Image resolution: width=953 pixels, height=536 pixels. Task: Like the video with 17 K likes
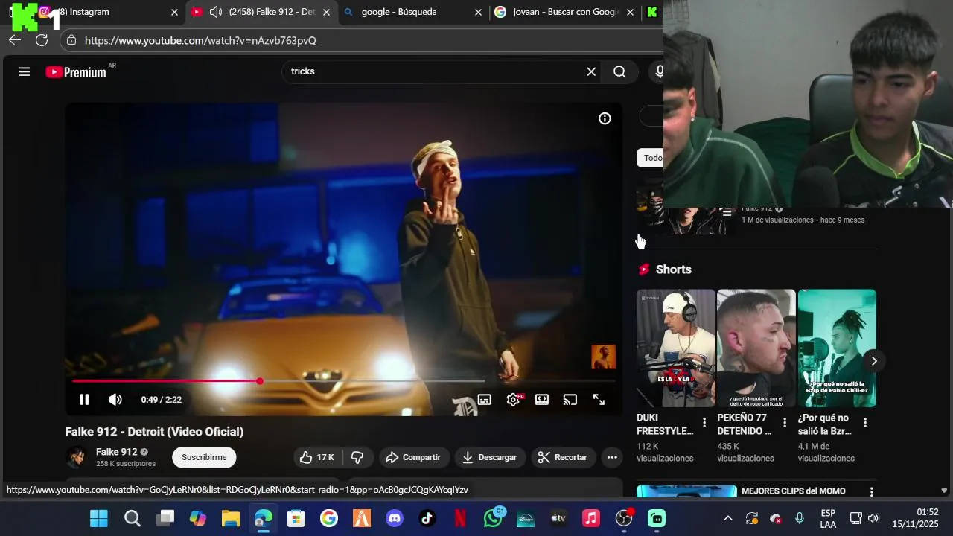click(x=316, y=457)
